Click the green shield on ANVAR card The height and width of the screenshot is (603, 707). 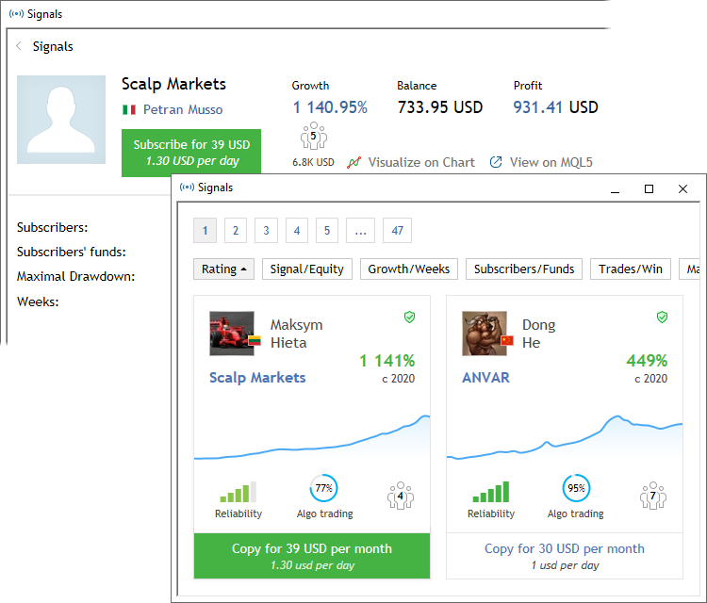(662, 318)
